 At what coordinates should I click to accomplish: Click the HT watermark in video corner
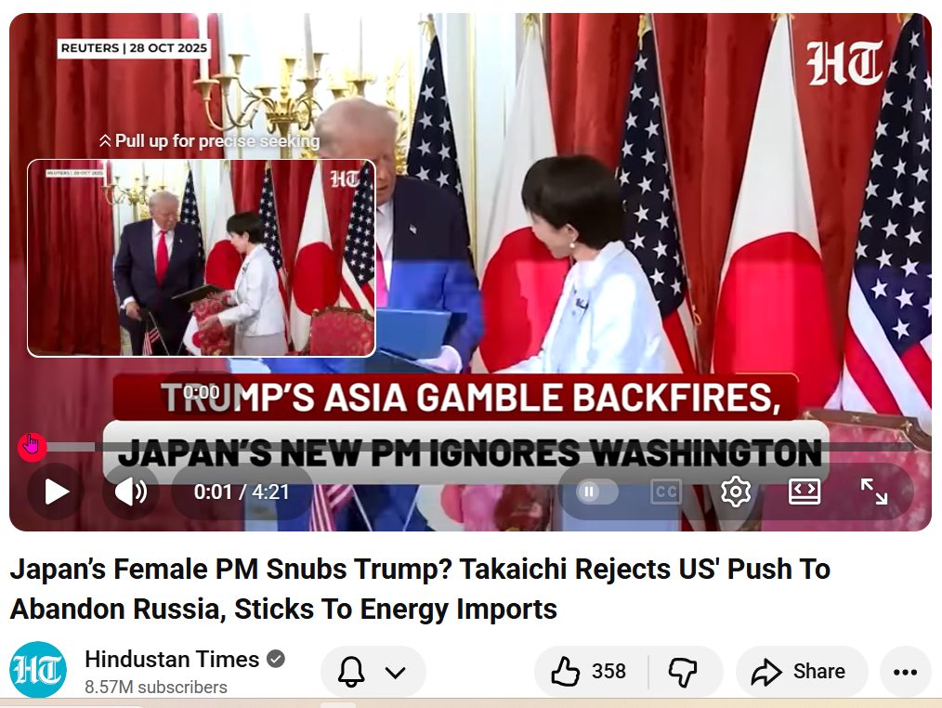tap(844, 62)
